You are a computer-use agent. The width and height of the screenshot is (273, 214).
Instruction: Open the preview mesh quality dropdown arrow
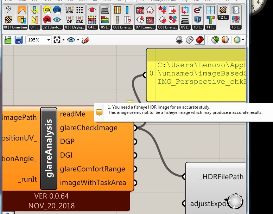point(243,40)
